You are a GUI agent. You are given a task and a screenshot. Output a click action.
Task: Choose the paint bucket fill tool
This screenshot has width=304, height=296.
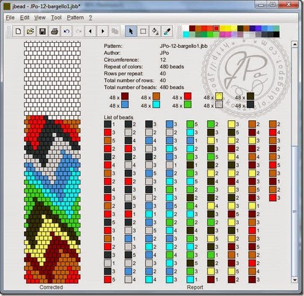coord(155,31)
